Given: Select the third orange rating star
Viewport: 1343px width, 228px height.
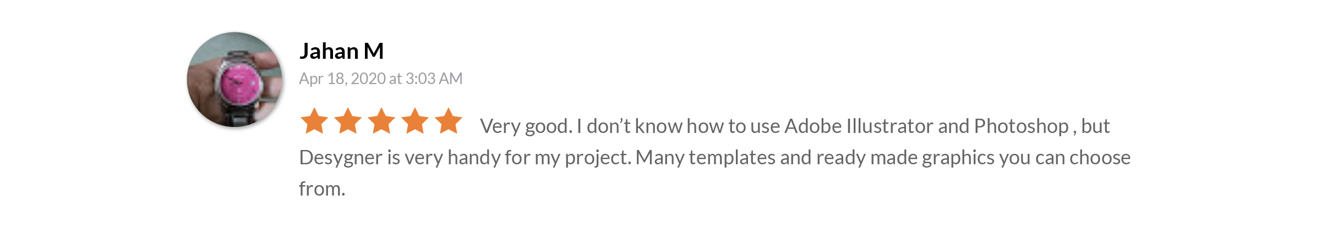Looking at the screenshot, I should coord(381,121).
